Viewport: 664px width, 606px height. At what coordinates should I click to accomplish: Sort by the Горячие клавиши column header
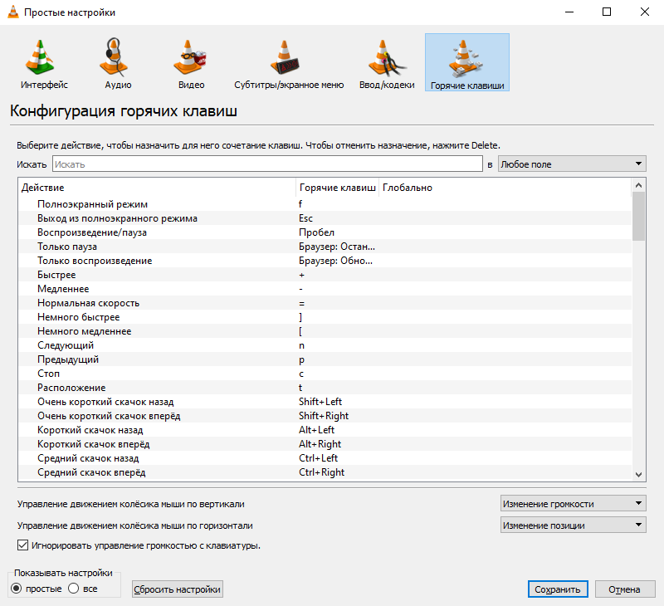(x=337, y=187)
